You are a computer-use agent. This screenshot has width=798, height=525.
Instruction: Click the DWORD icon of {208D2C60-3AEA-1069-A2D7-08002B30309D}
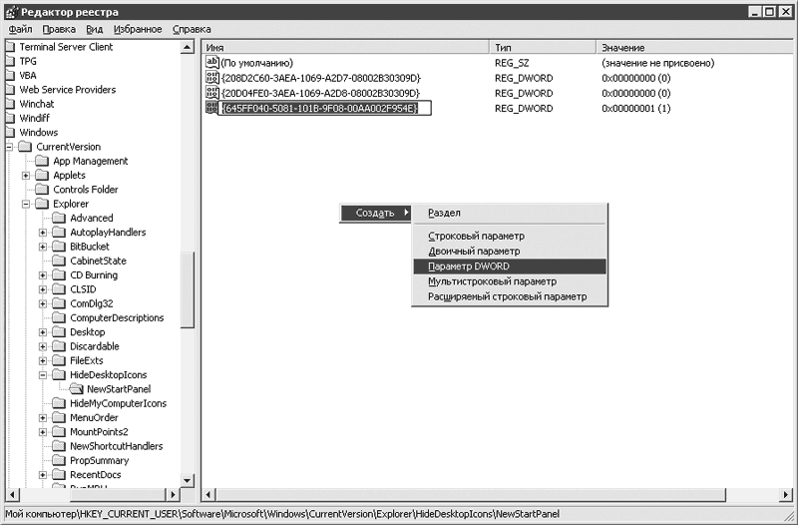[x=211, y=78]
